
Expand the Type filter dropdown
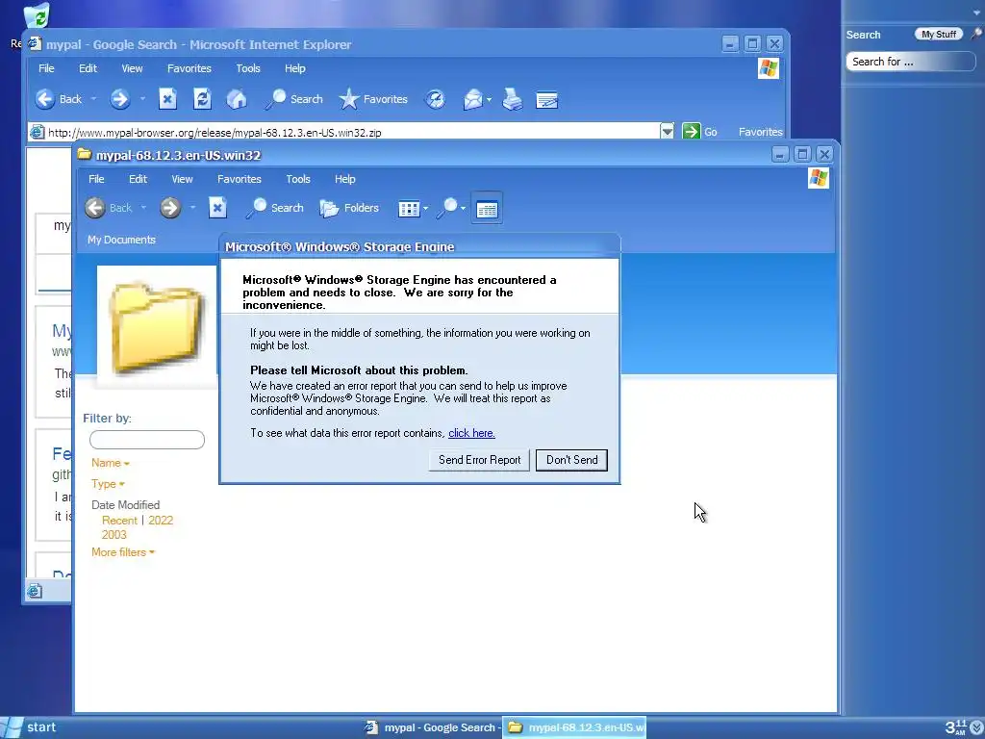coord(108,484)
